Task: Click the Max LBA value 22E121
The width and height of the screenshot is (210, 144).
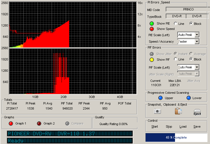Action: click(175, 85)
